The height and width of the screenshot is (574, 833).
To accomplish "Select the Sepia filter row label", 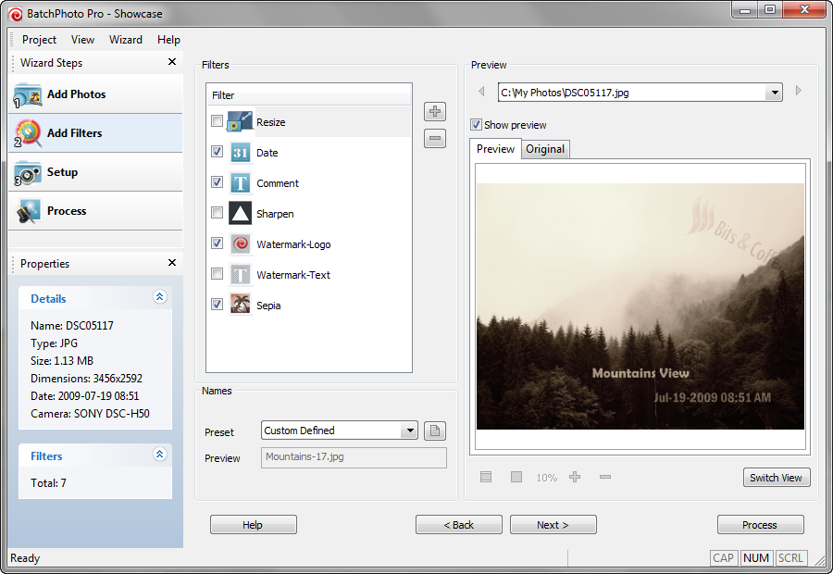I will 268,306.
